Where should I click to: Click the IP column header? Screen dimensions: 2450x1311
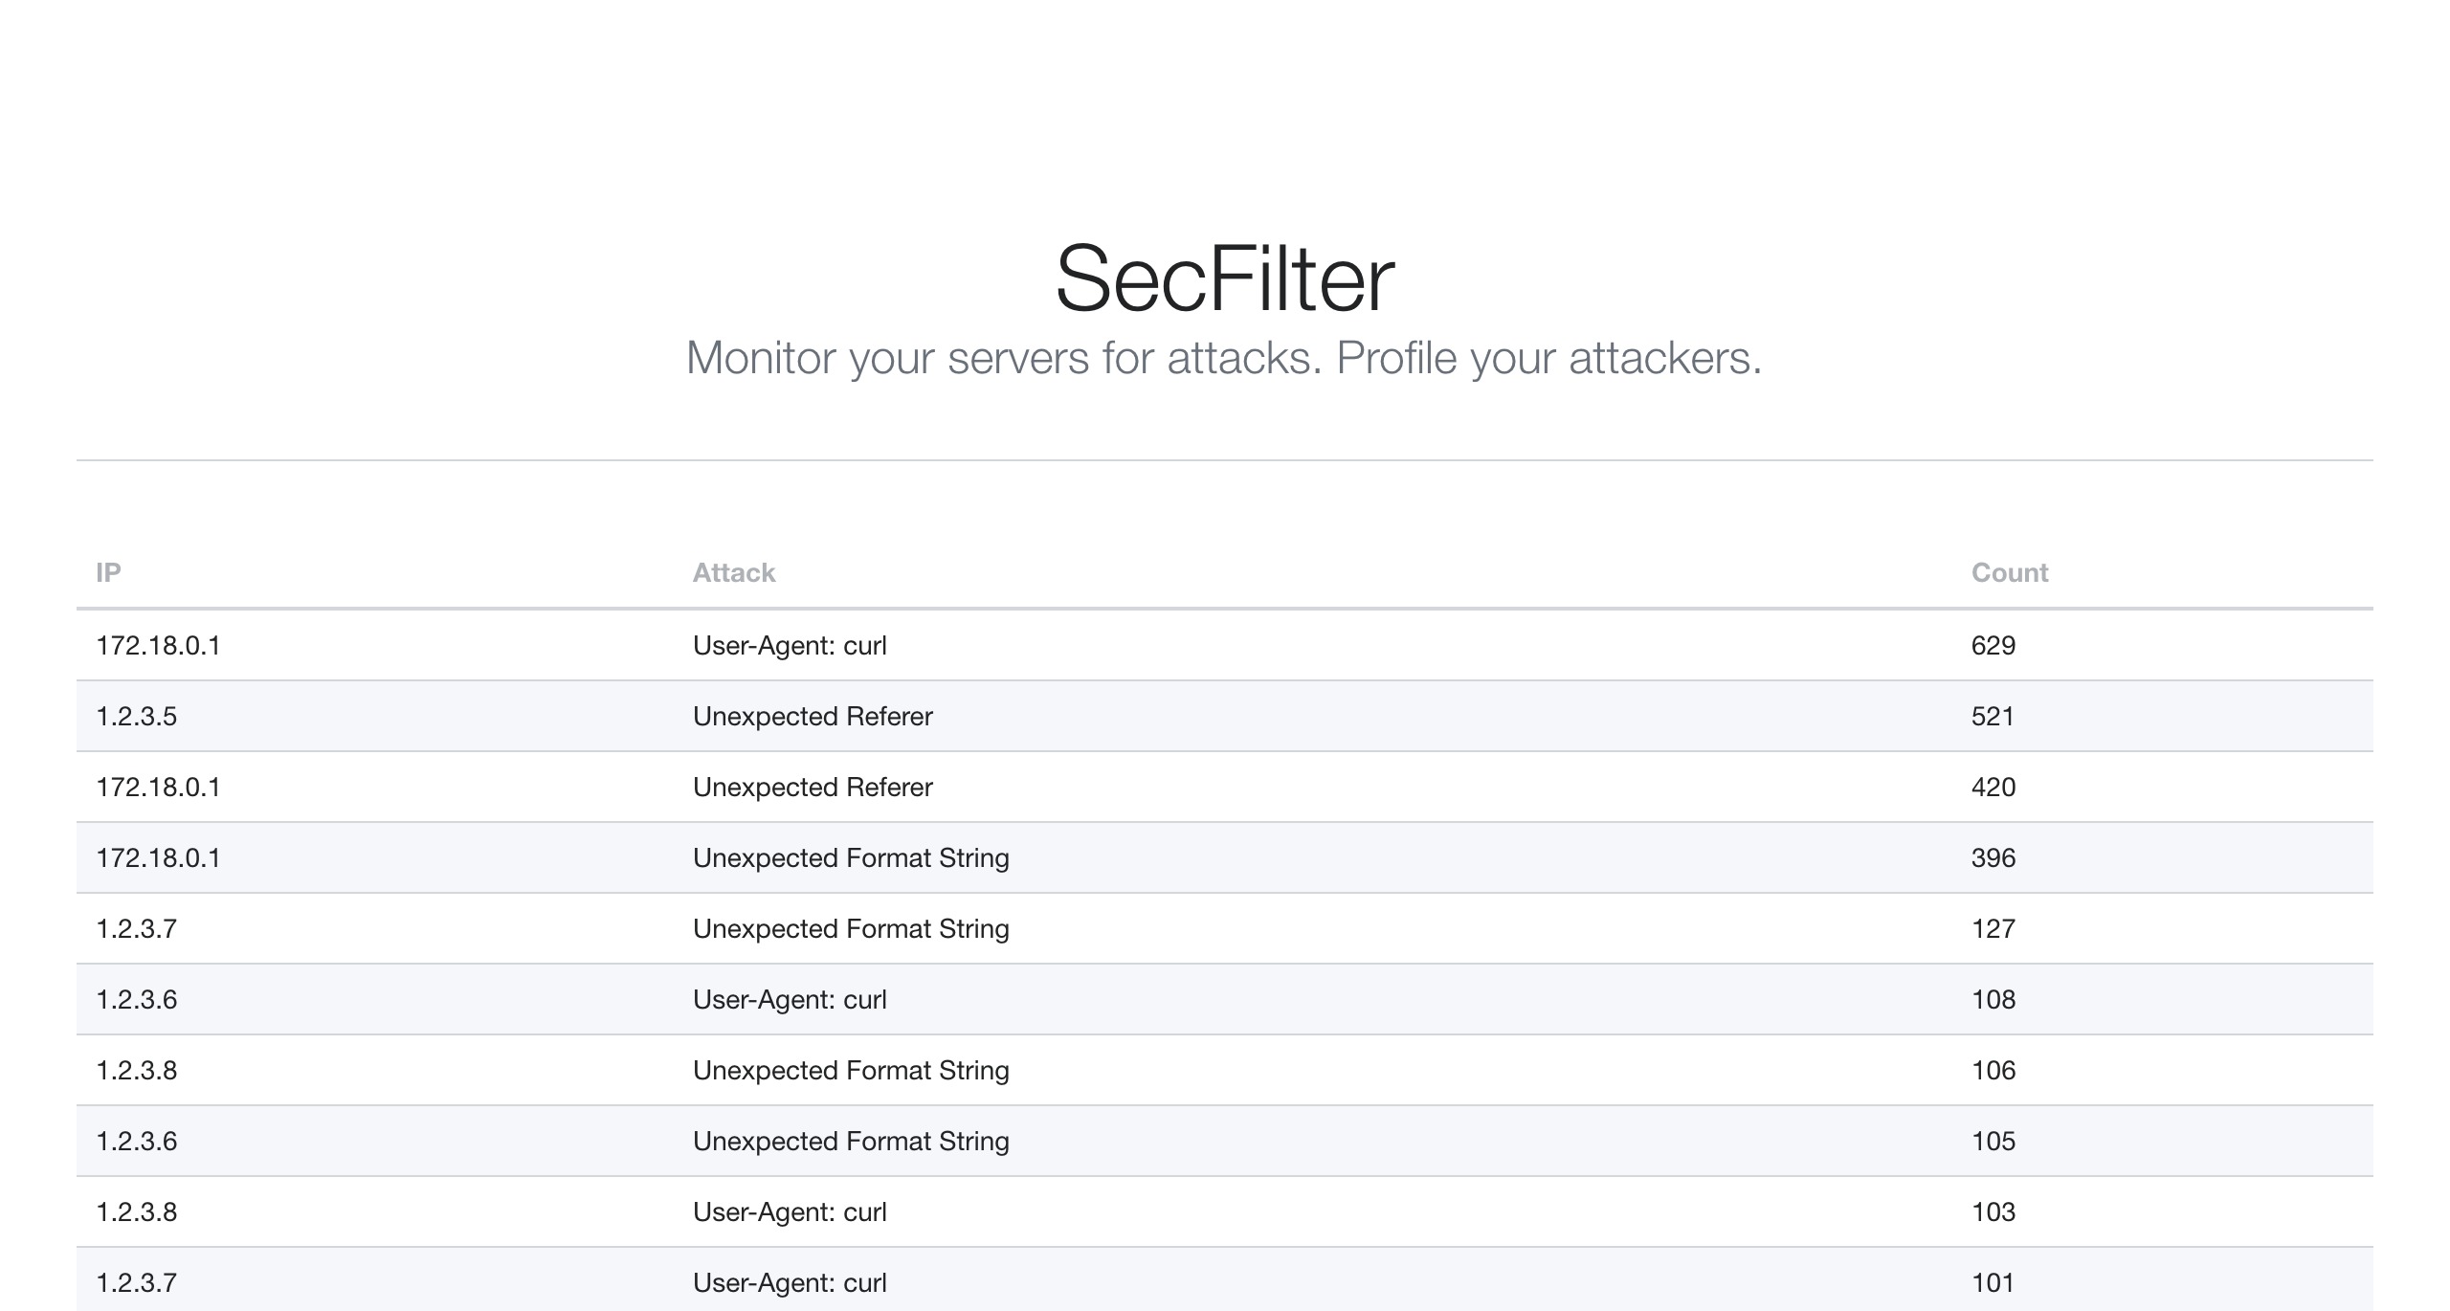coord(108,573)
